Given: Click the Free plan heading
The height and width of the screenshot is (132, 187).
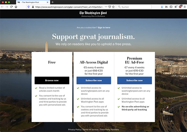Looking at the screenshot, I should [52, 62].
